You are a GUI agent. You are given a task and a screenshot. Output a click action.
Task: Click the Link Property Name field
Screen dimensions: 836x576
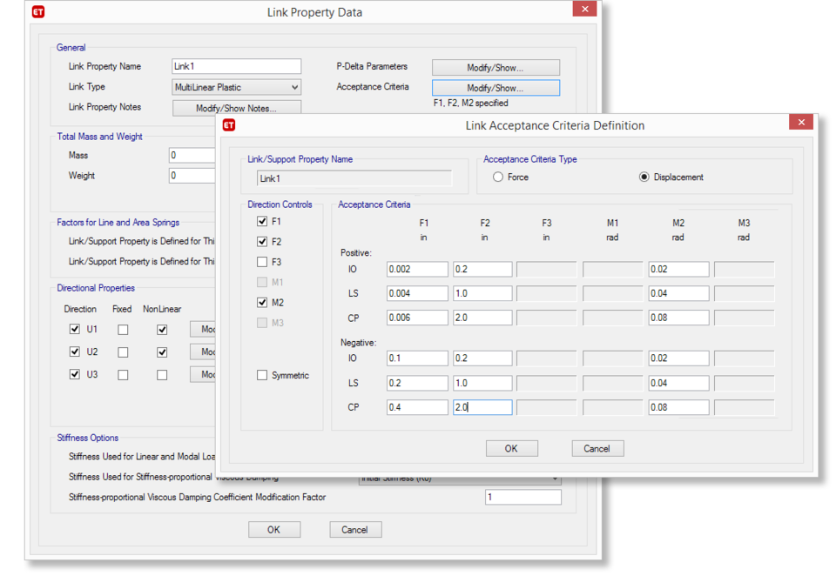(236, 66)
